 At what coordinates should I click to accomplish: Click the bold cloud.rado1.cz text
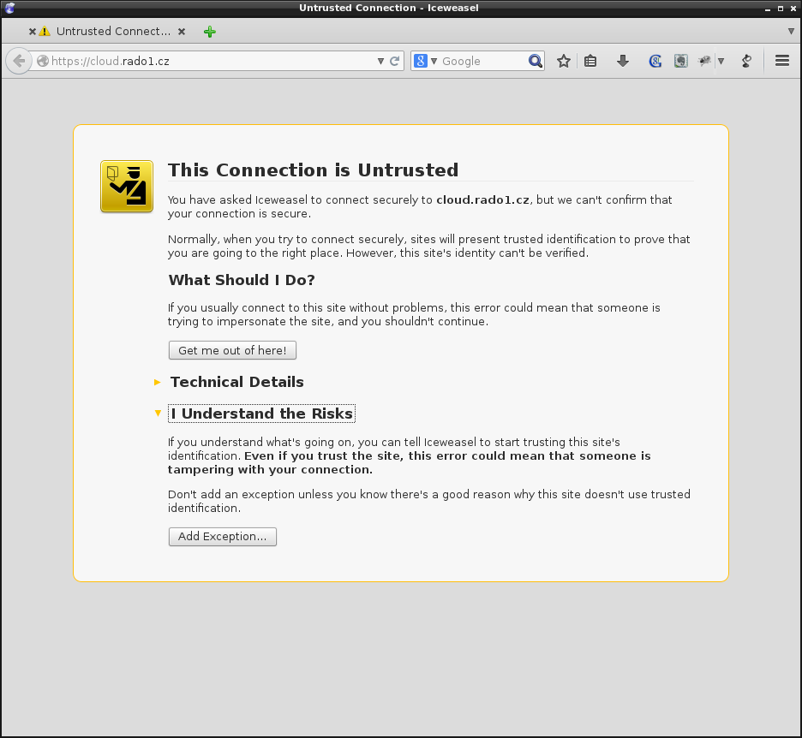pos(482,199)
